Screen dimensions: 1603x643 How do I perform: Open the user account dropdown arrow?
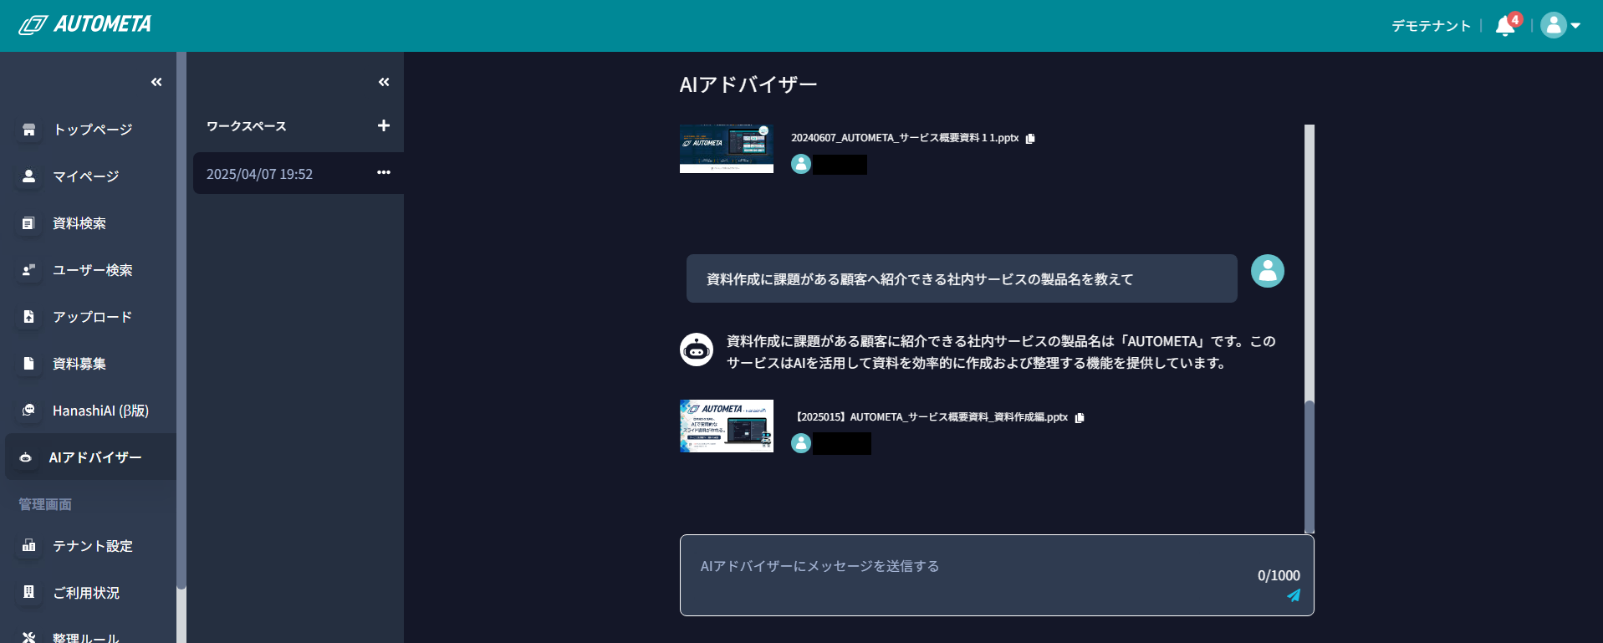pos(1575,26)
